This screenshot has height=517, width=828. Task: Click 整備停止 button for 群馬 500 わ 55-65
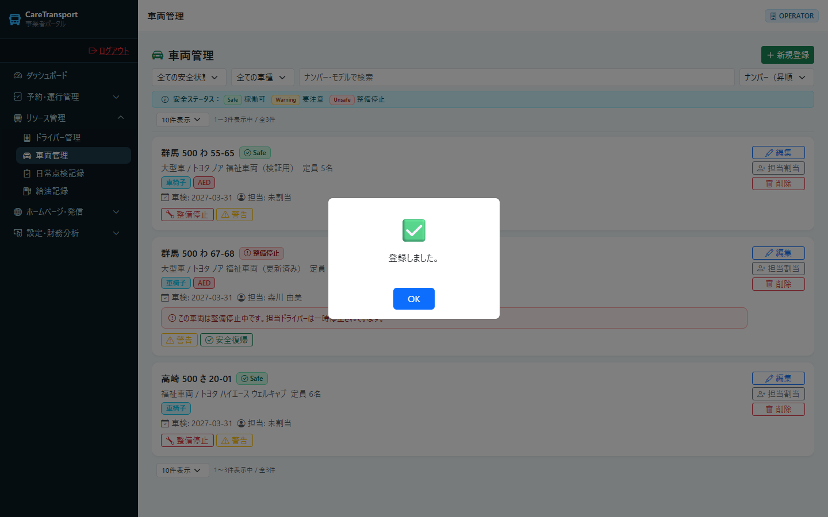coord(187,214)
